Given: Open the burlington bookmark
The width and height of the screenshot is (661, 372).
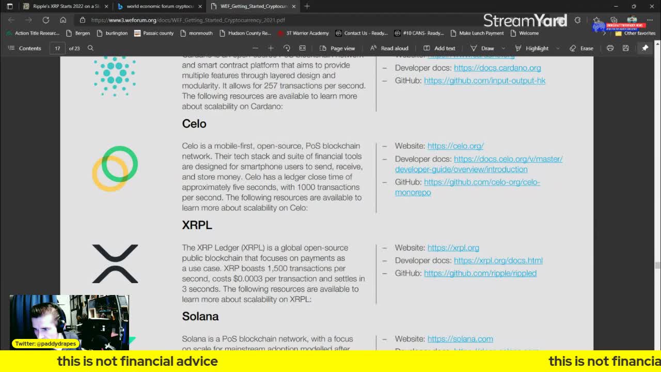Looking at the screenshot, I should (x=112, y=33).
